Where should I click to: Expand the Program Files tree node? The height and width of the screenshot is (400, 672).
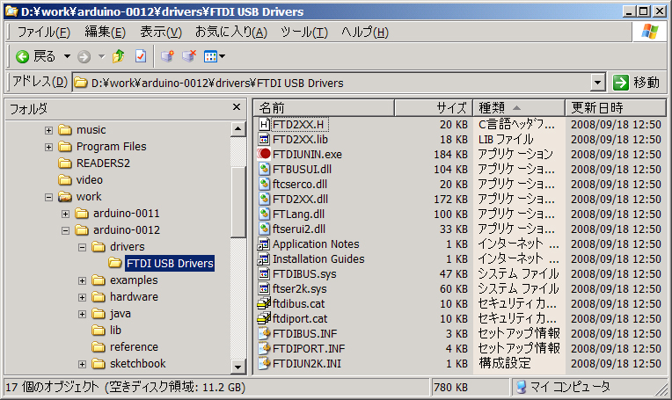49,147
